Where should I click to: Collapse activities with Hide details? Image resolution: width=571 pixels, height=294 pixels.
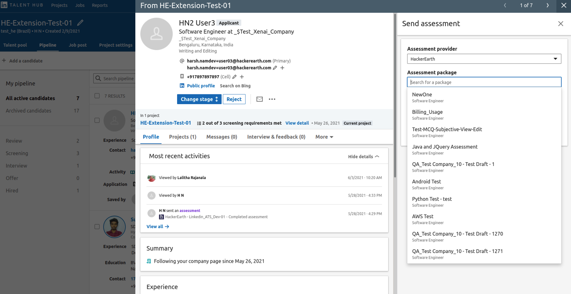(364, 157)
